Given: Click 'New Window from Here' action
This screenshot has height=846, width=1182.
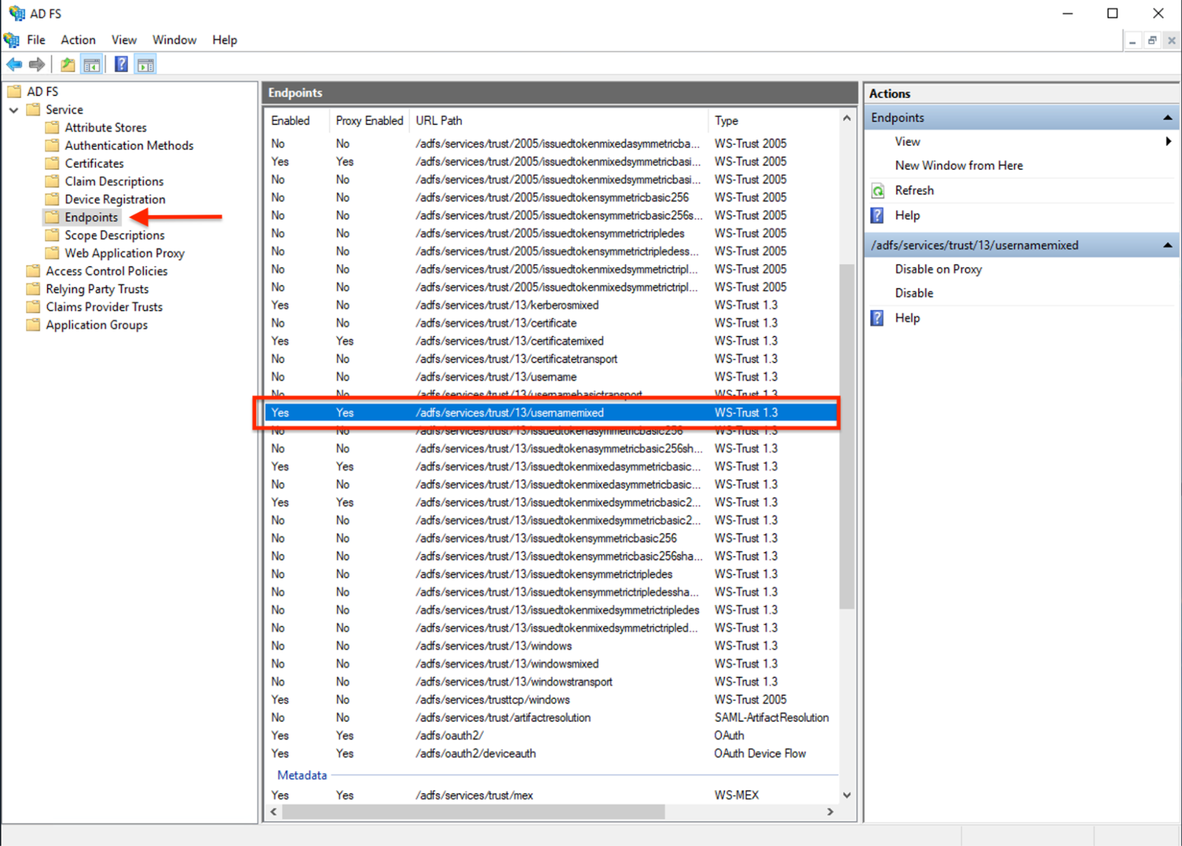Looking at the screenshot, I should 958,165.
